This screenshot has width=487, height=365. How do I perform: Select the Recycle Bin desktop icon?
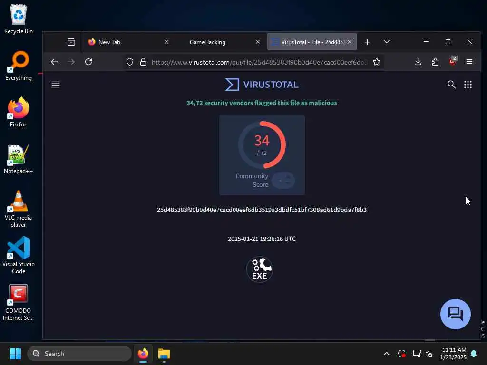(x=19, y=19)
